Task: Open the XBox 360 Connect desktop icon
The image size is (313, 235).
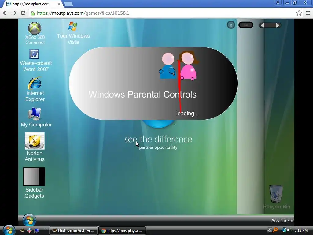Action: (35, 34)
